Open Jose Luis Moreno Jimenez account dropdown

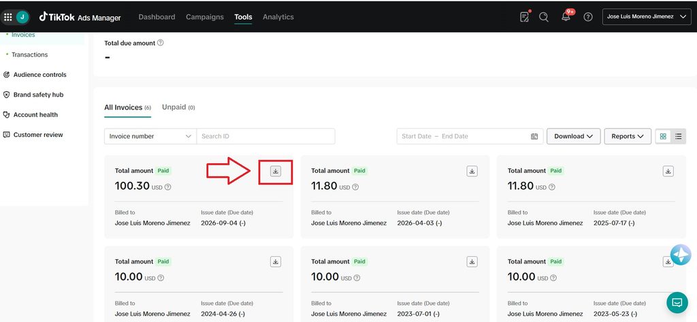coord(647,16)
